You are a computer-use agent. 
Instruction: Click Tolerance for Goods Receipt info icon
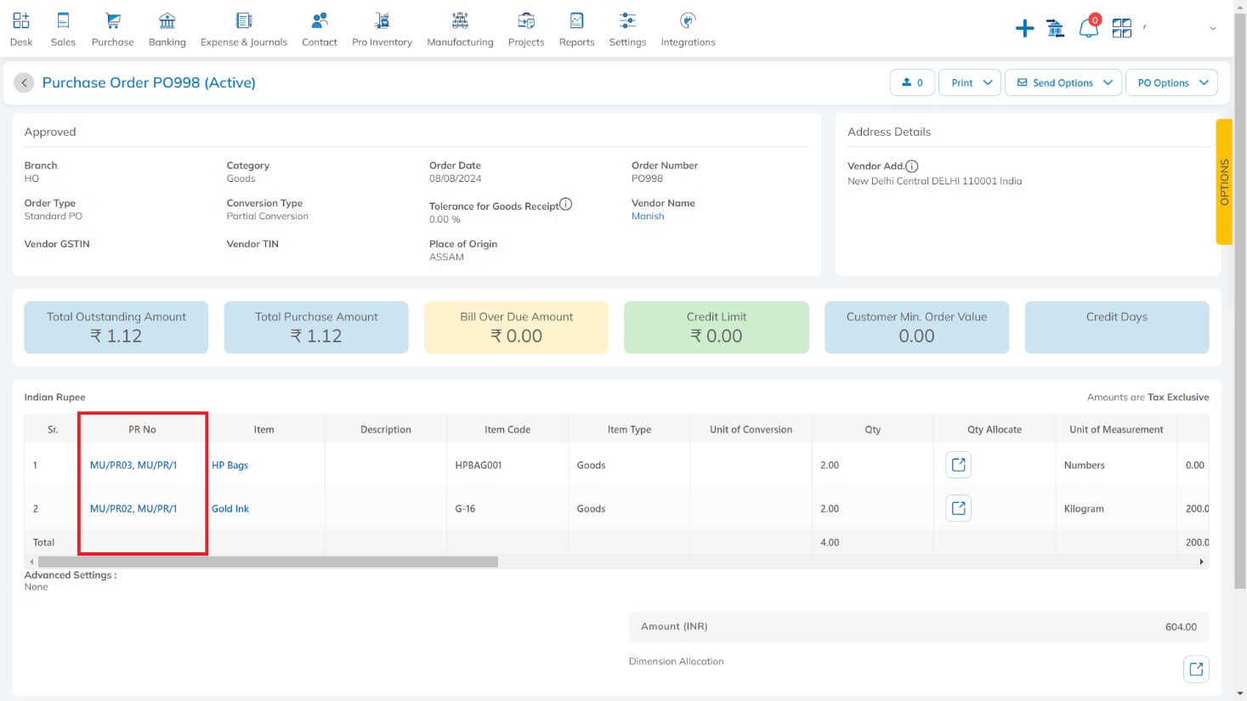pos(566,204)
